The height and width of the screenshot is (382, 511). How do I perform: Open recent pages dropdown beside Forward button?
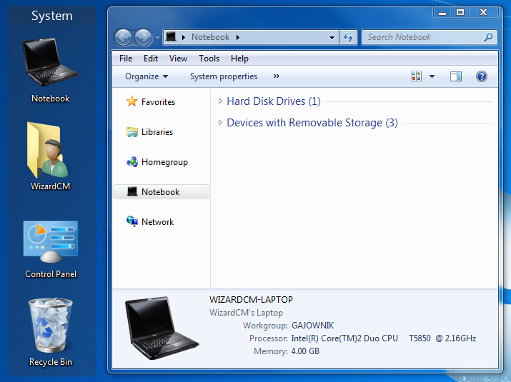click(157, 38)
